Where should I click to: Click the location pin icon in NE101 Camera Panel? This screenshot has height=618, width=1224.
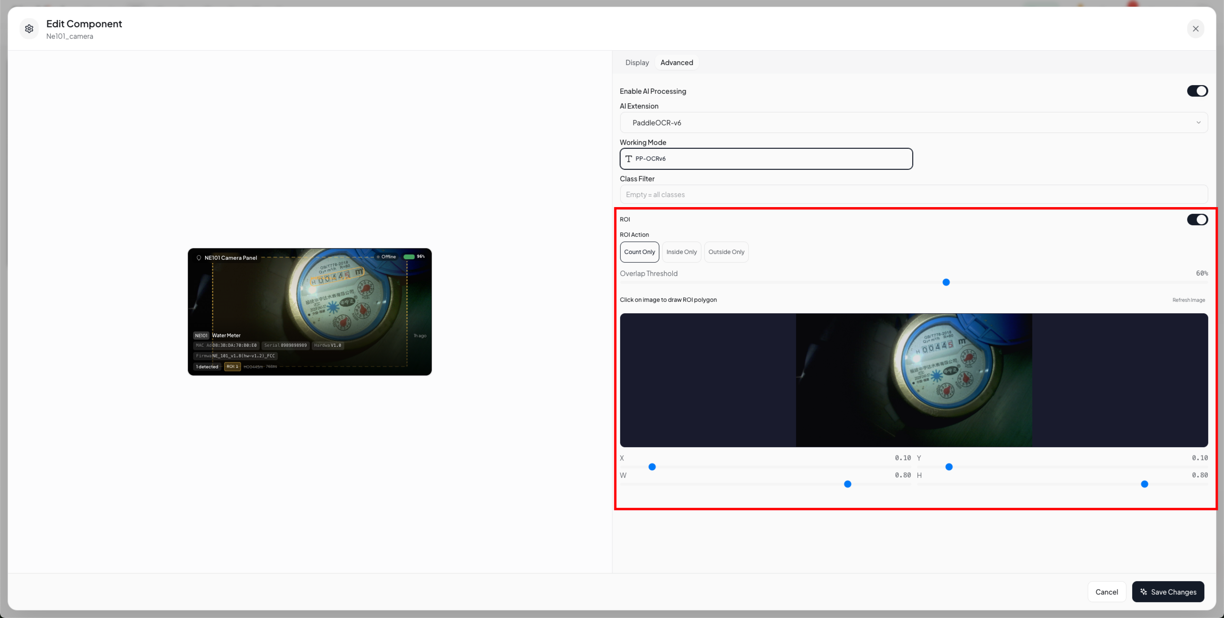click(x=199, y=258)
